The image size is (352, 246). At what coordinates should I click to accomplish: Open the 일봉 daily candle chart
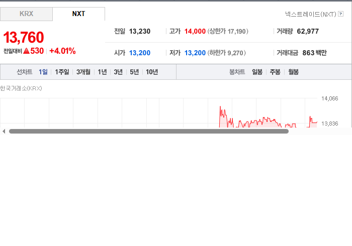257,72
